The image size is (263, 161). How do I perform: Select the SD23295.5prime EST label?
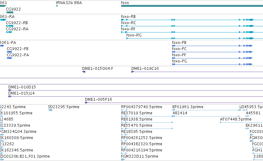click(x=64, y=107)
